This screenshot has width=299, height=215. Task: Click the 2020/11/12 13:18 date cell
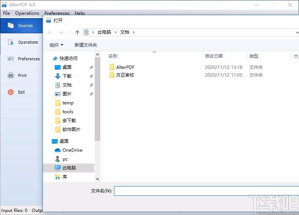pyautogui.click(x=224, y=67)
